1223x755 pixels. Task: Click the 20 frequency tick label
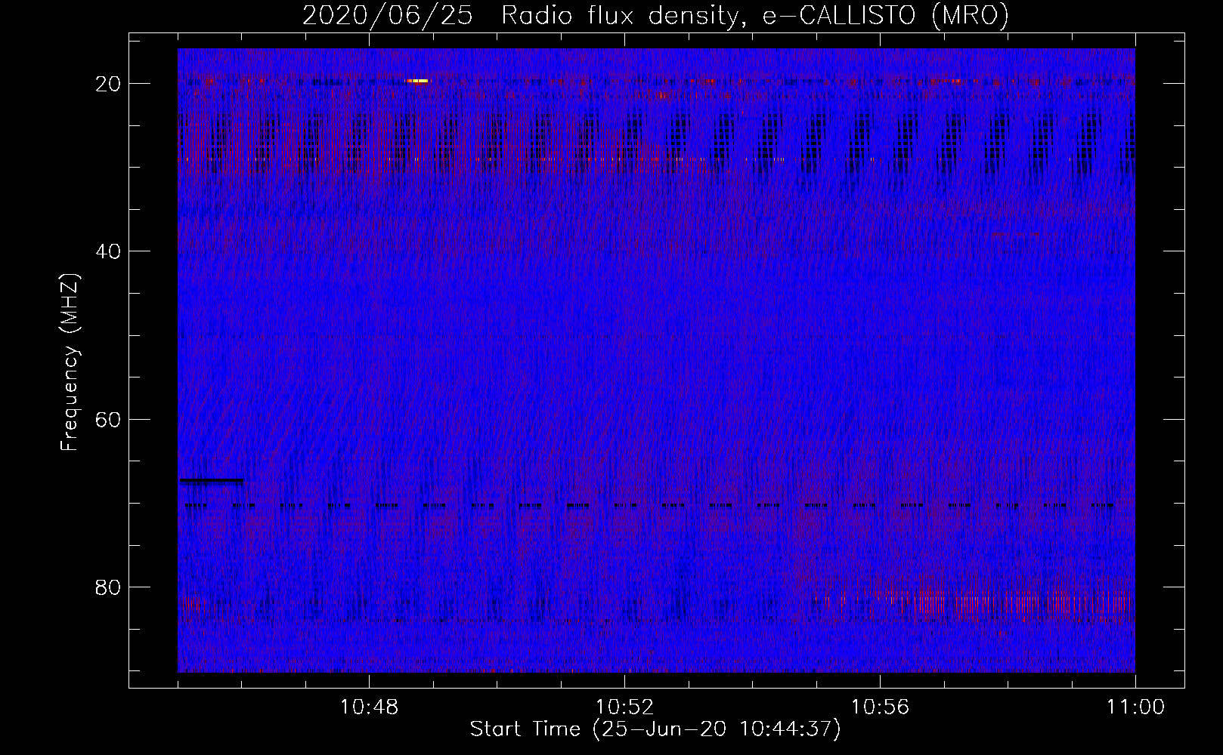pyautogui.click(x=108, y=84)
